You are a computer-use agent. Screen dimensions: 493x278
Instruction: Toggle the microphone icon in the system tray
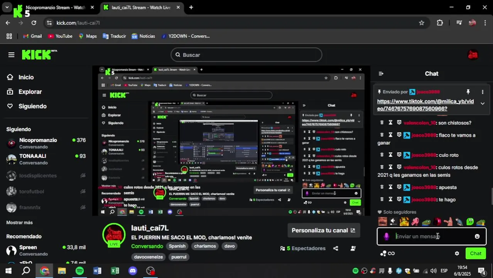(390, 271)
